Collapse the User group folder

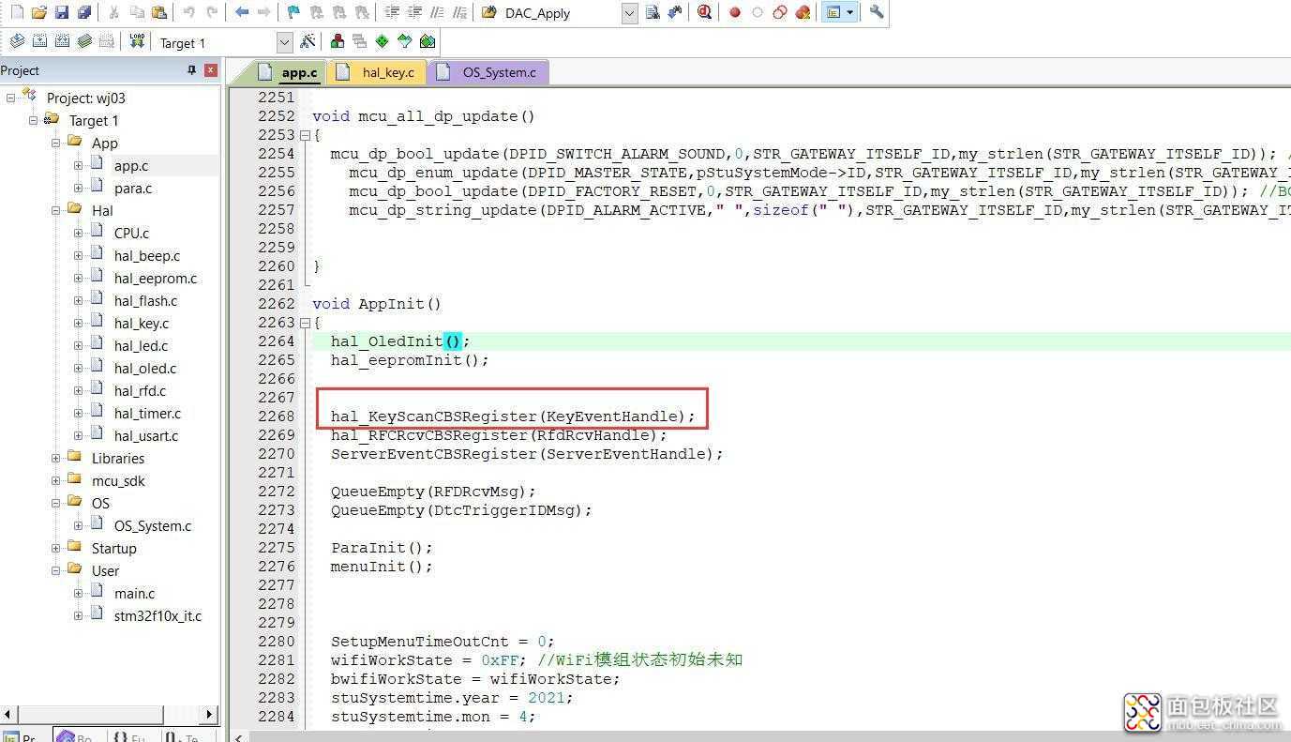coord(56,570)
